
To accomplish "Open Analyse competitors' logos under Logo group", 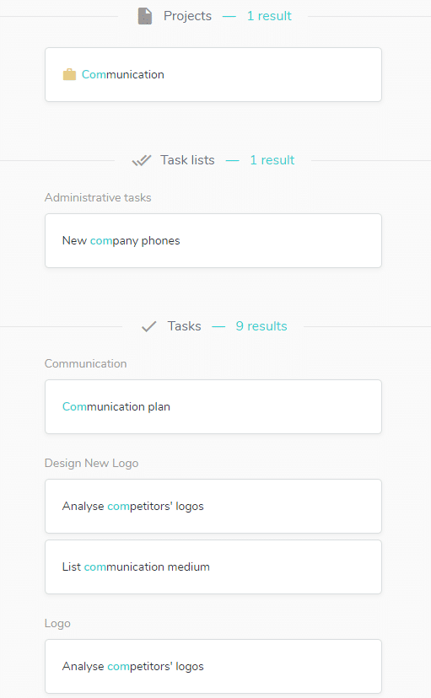I will [x=213, y=667].
